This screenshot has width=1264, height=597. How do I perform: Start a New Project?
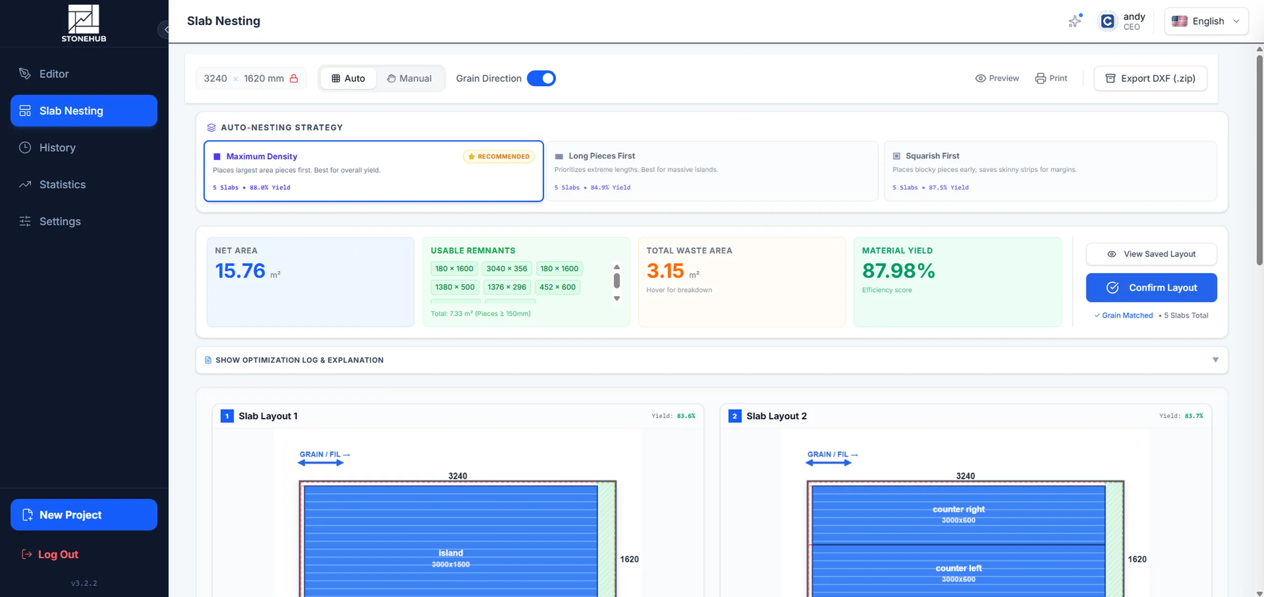point(84,515)
